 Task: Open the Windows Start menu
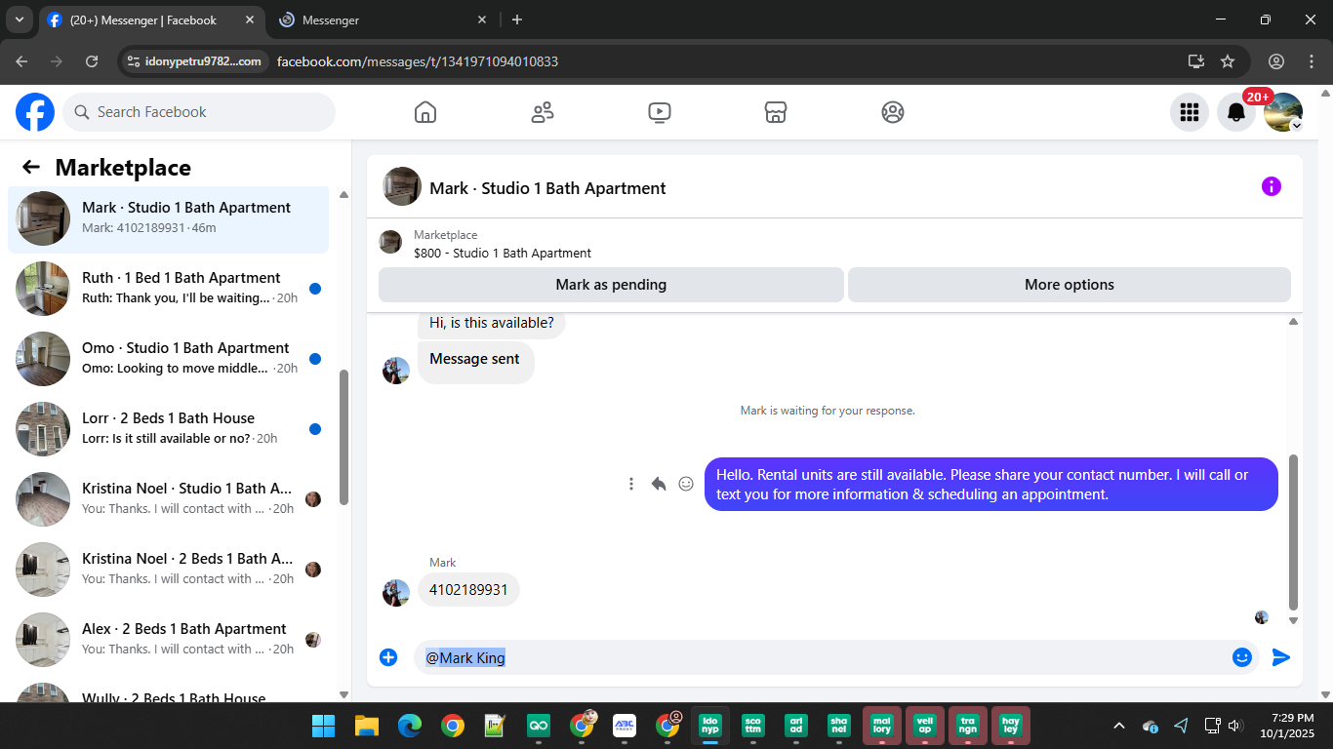tap(323, 726)
